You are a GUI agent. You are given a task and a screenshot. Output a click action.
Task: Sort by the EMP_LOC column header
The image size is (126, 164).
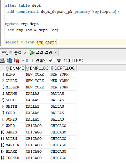[38, 68]
